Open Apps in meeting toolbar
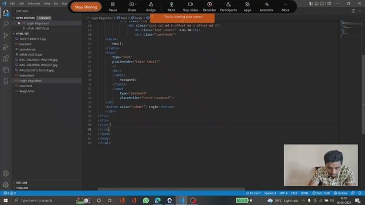365x205 pixels. click(x=248, y=7)
